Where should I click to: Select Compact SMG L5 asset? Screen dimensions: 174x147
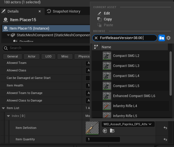130,86
